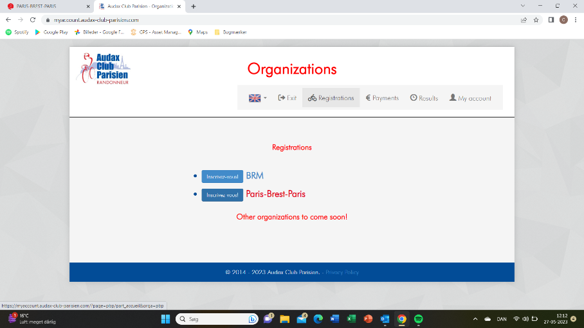Open the Spotify bookmark
The width and height of the screenshot is (584, 328).
(17, 32)
